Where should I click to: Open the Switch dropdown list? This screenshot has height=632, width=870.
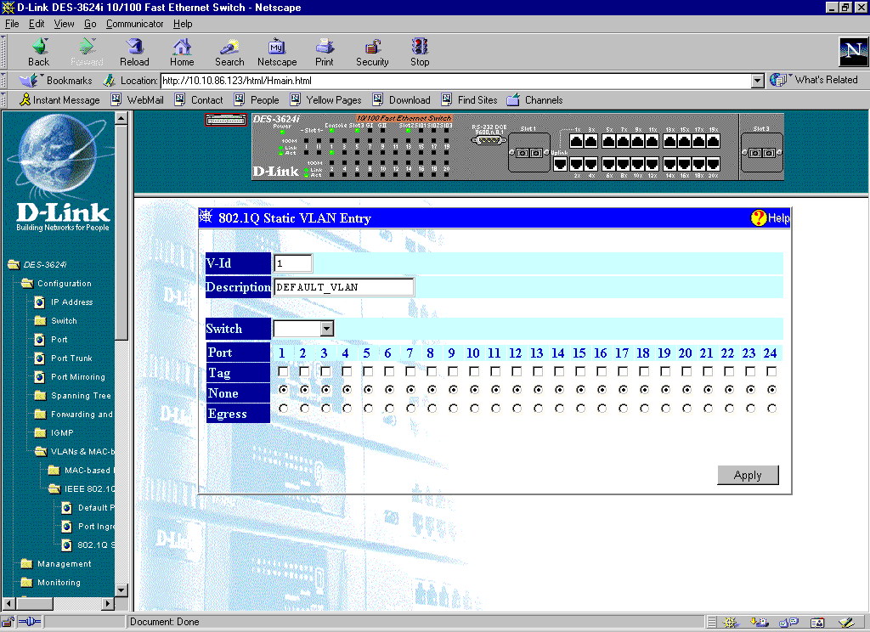coord(327,329)
